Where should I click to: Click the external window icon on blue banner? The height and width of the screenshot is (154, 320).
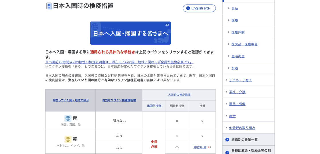[167, 25]
